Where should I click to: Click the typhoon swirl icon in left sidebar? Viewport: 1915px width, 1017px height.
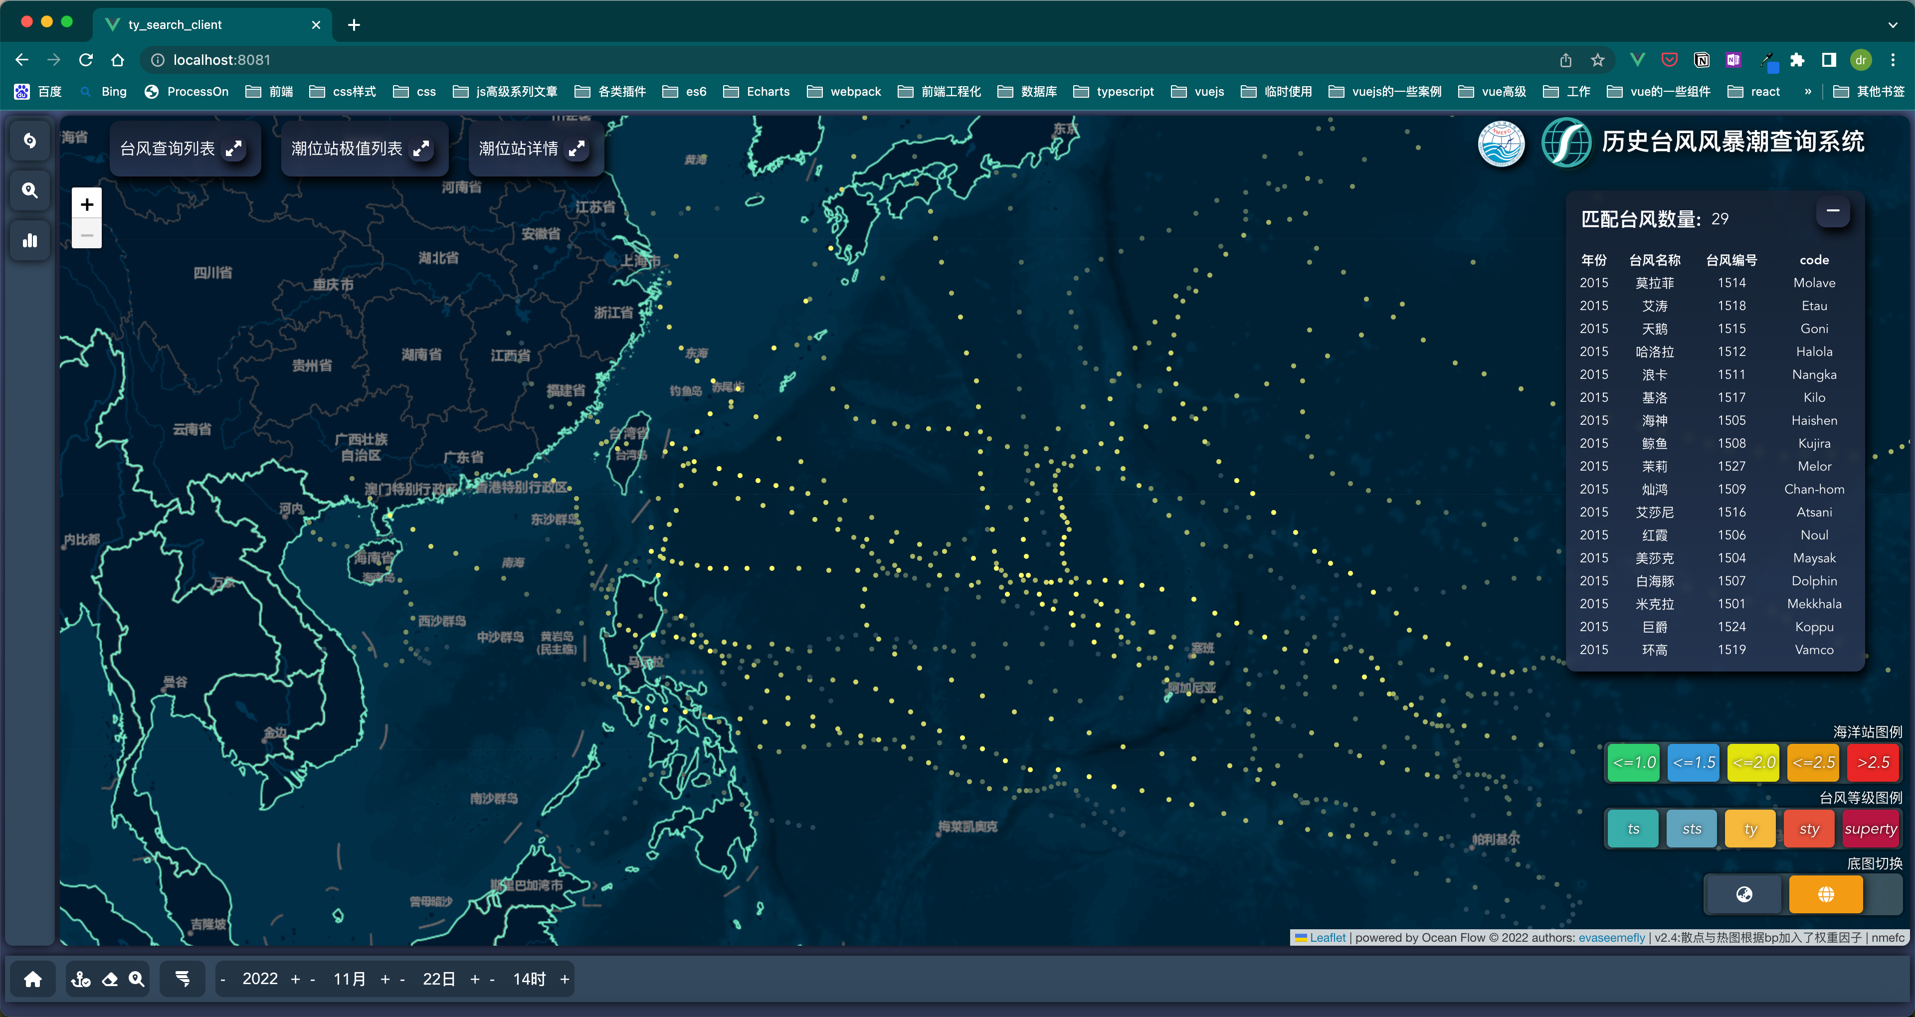(x=30, y=141)
